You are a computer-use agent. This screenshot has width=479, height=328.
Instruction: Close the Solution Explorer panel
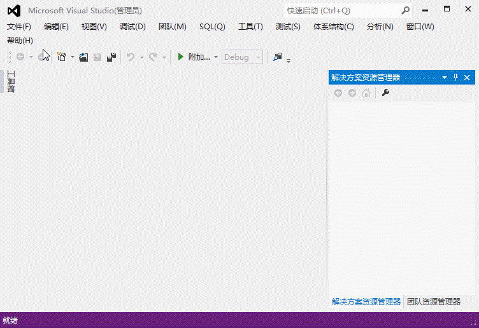(x=467, y=78)
